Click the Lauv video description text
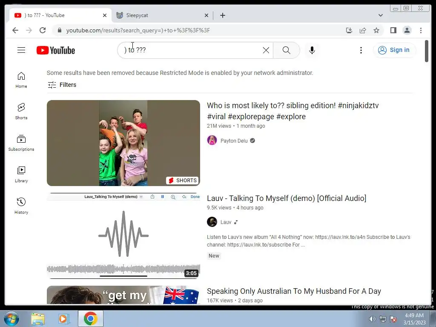436x327 pixels. (308, 241)
